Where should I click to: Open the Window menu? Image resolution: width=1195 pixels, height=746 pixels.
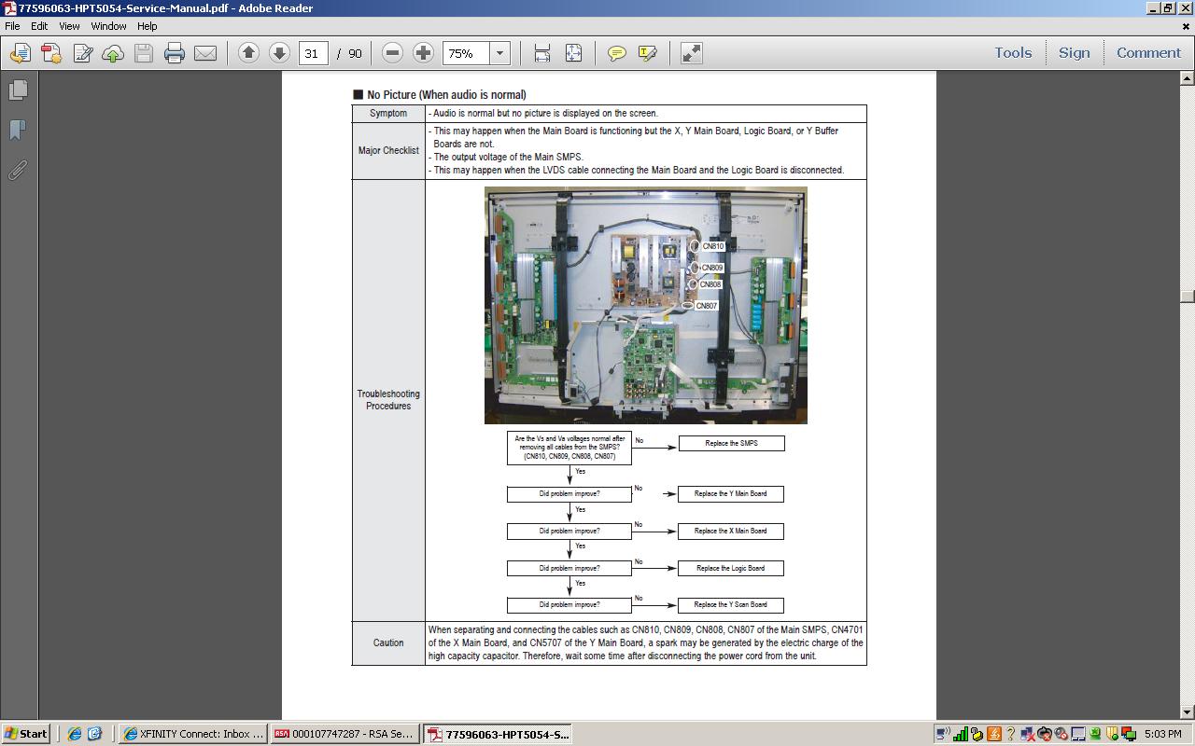[x=108, y=26]
